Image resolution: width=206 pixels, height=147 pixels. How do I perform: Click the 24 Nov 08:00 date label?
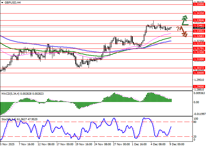tap(103, 144)
